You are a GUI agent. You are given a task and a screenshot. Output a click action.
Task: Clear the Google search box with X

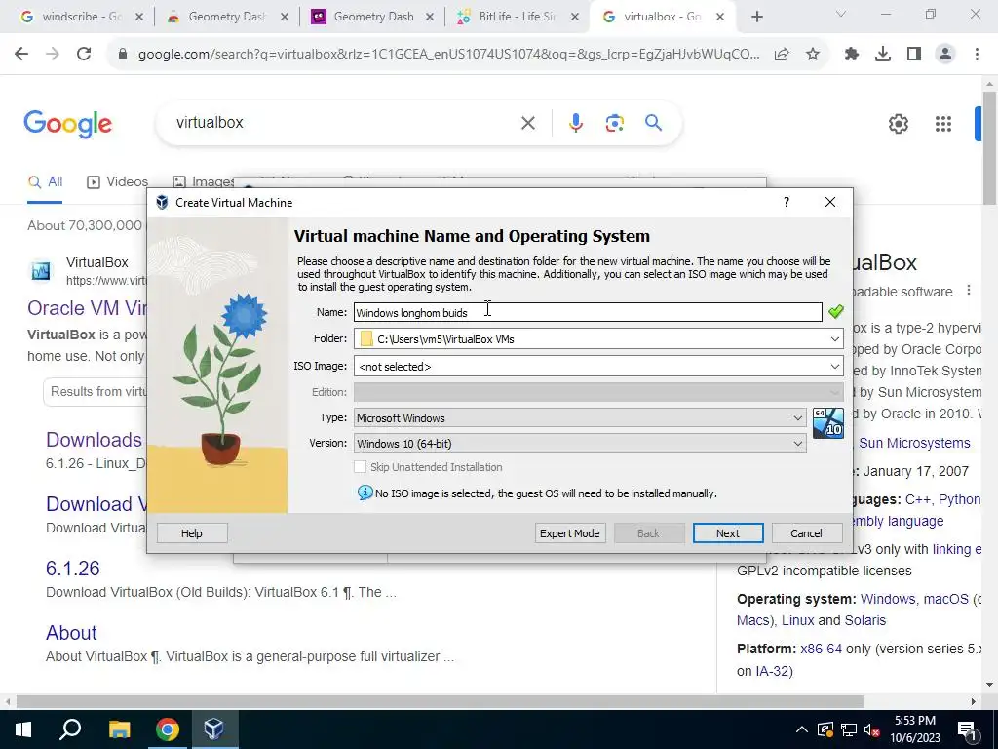point(528,123)
